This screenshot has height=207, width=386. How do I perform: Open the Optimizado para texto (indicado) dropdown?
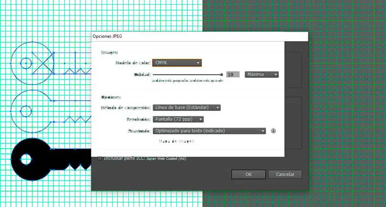click(x=209, y=131)
